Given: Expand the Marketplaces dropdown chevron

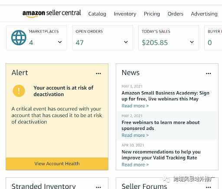Looking at the screenshot, I should pos(60,42).
